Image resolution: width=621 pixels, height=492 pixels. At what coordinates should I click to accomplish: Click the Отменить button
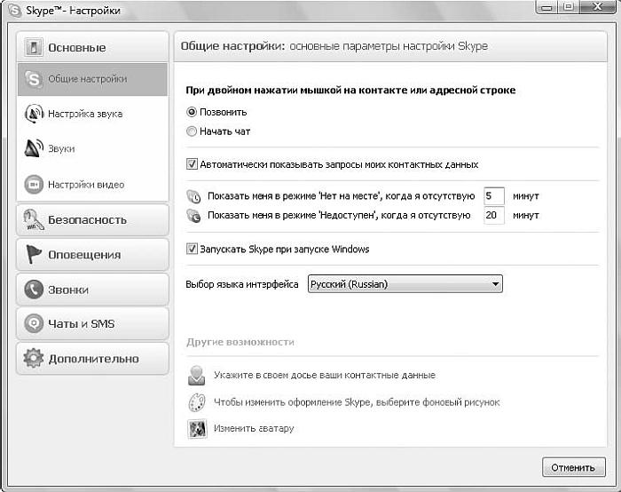tap(572, 467)
